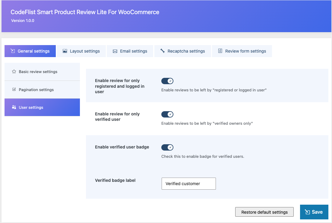Switch to Email settings tab
332x223 pixels.
click(130, 51)
